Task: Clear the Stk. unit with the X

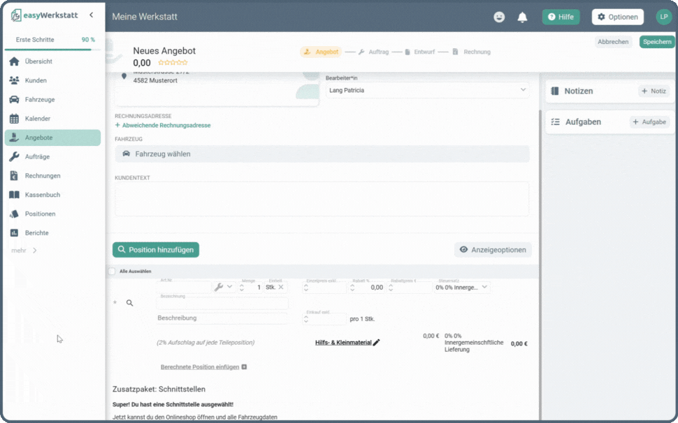Action: coord(281,287)
